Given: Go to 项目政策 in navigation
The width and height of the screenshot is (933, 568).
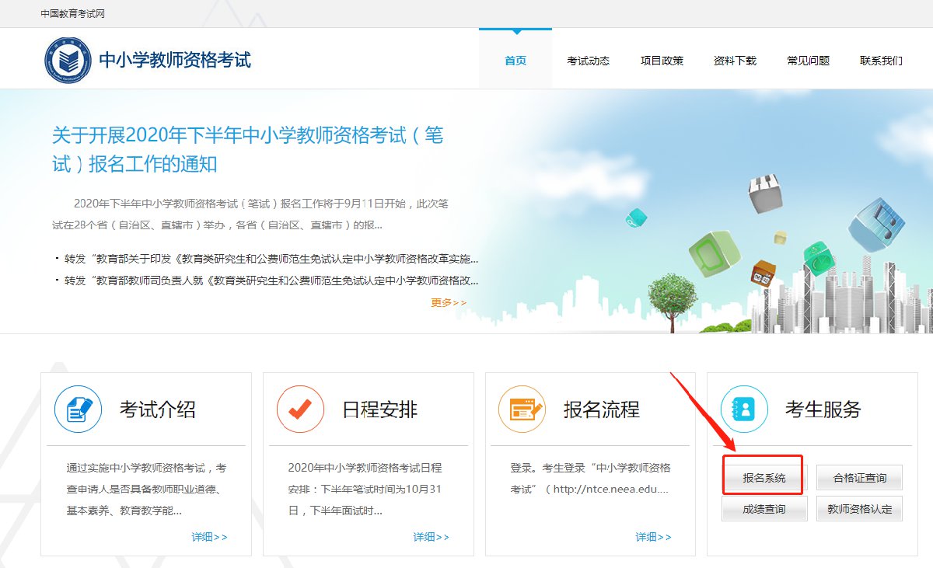Looking at the screenshot, I should point(662,61).
